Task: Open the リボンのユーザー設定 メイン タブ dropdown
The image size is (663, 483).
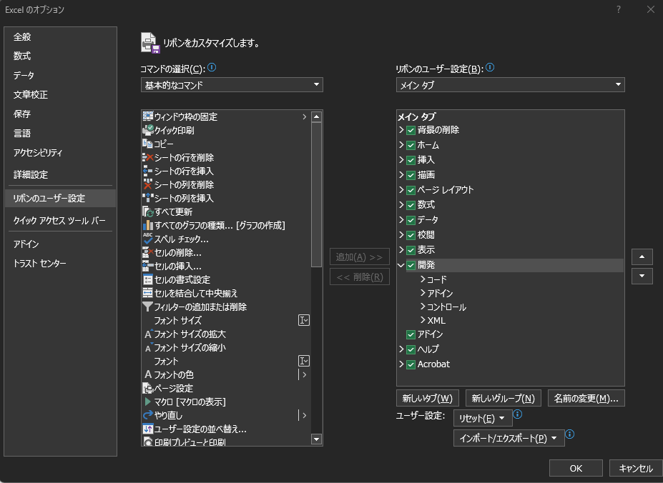Action: (510, 85)
